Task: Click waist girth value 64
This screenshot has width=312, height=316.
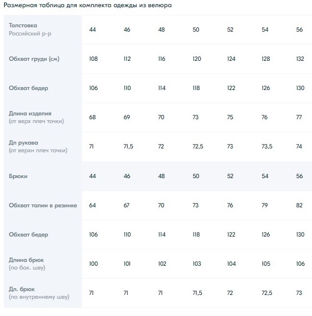Action: (92, 205)
